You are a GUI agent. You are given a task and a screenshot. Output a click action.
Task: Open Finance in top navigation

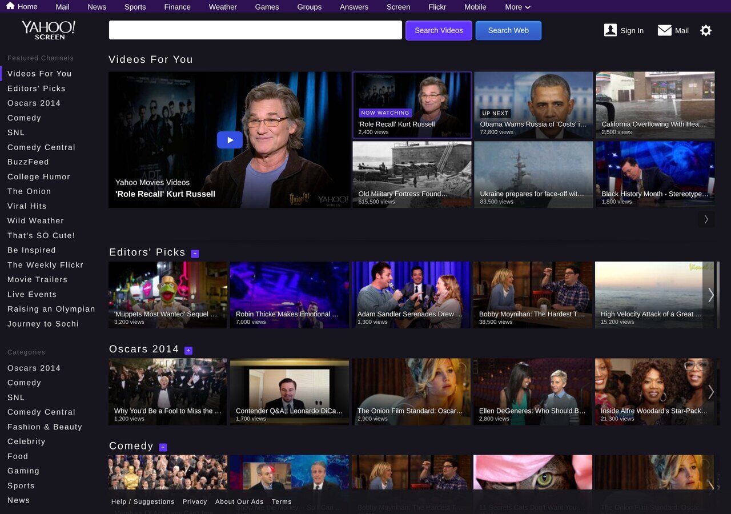(x=177, y=7)
